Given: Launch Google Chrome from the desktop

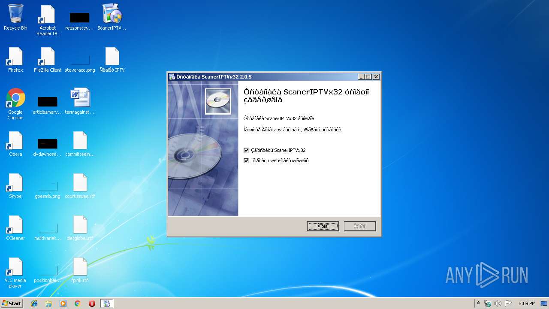Looking at the screenshot, I should (x=15, y=104).
